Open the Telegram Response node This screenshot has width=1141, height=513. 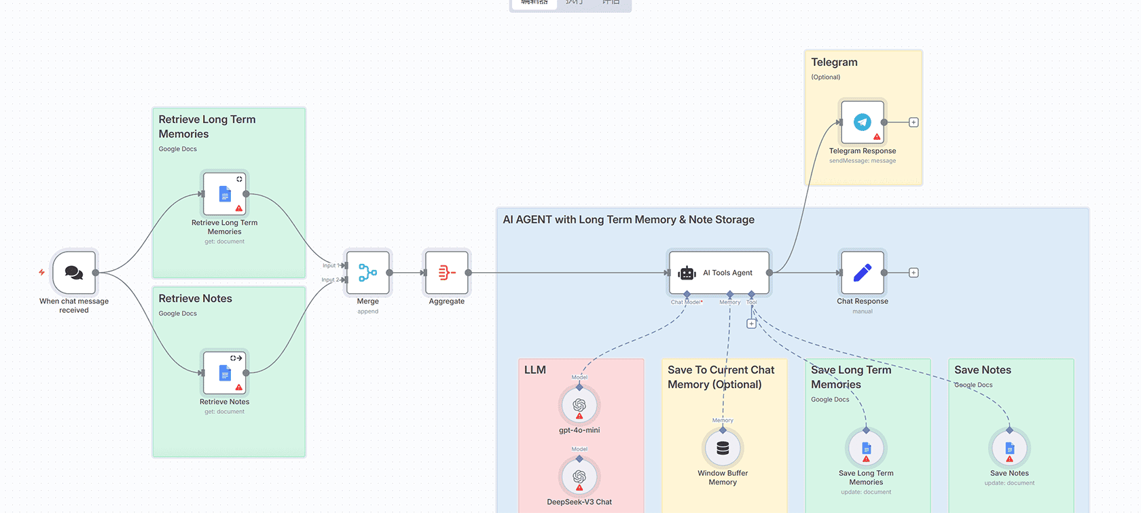point(862,122)
